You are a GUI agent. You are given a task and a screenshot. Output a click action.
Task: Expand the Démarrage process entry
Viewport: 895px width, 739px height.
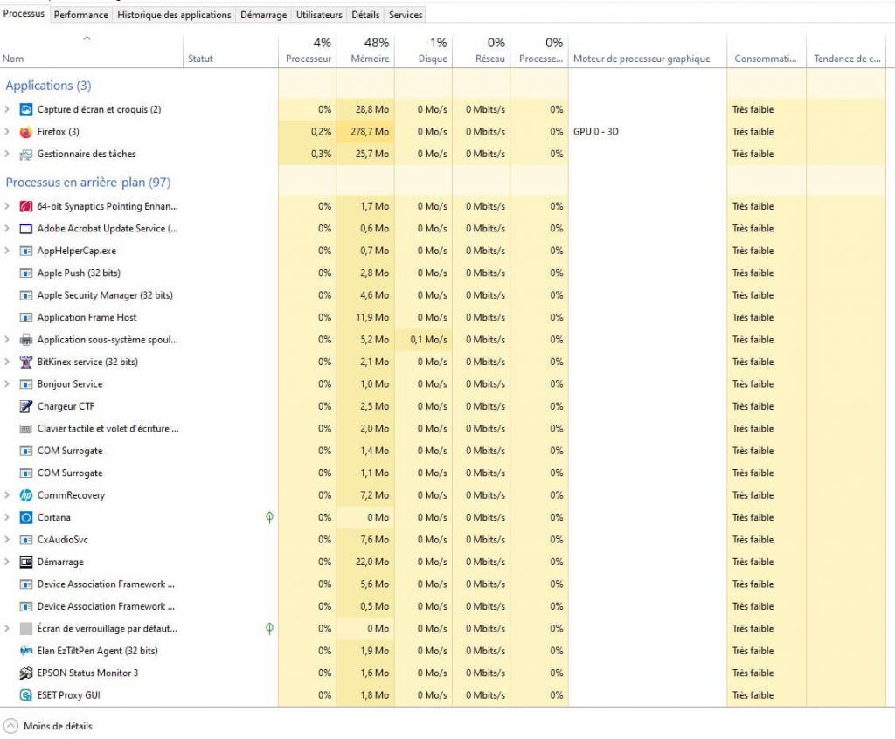(7, 562)
